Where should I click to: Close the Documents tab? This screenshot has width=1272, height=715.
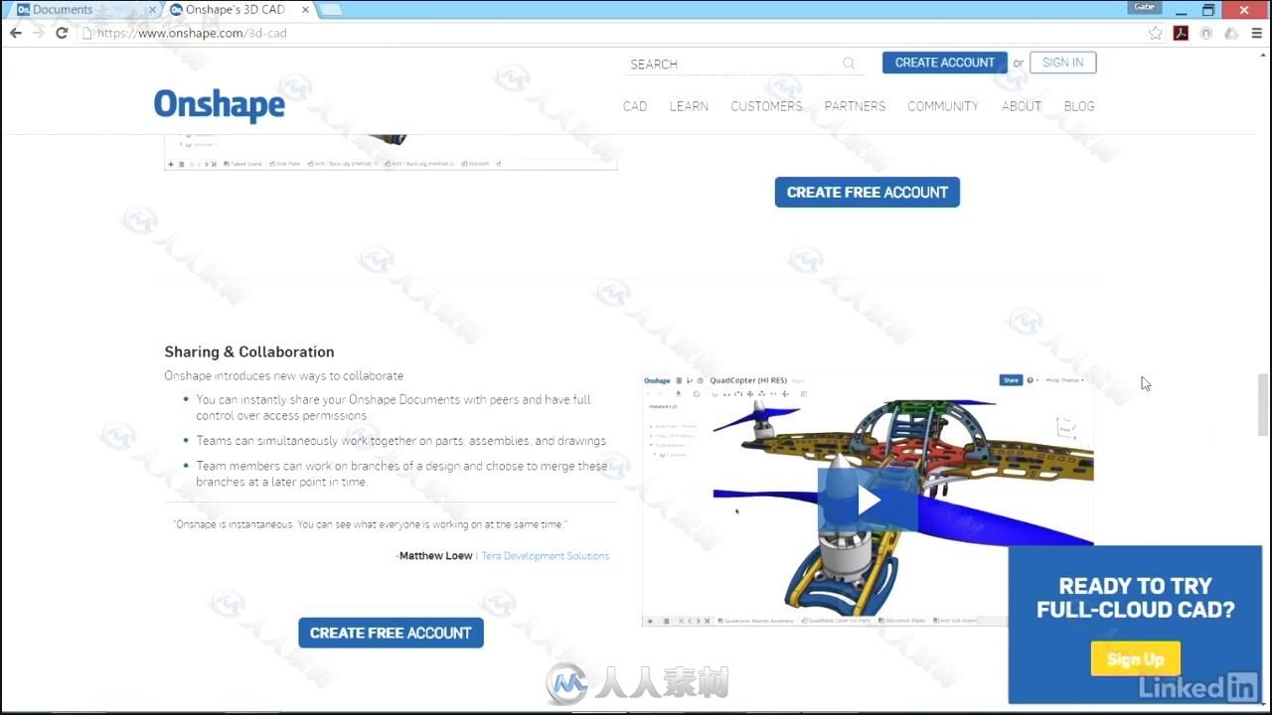coord(153,10)
